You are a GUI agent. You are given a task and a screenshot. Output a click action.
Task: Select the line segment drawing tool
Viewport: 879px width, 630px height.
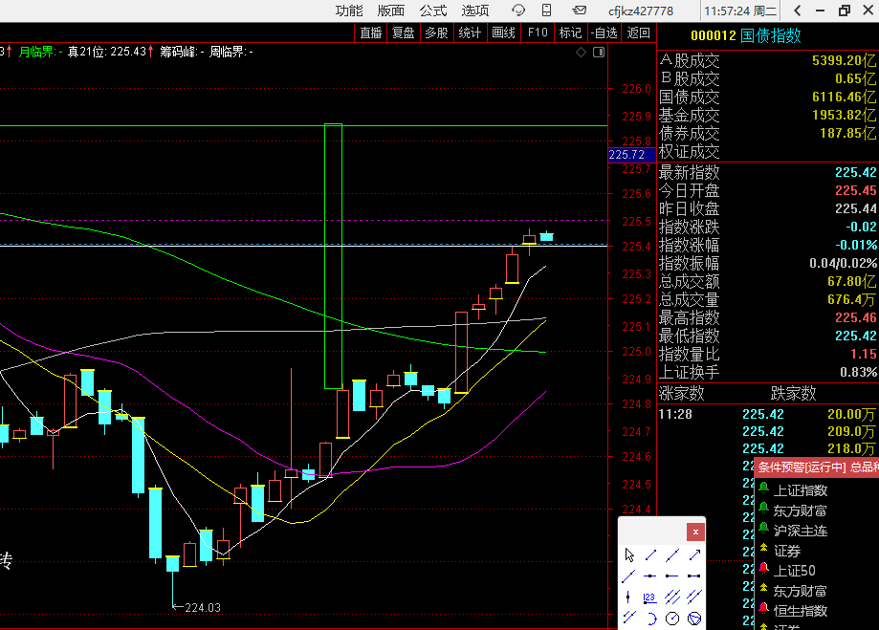[x=650, y=554]
